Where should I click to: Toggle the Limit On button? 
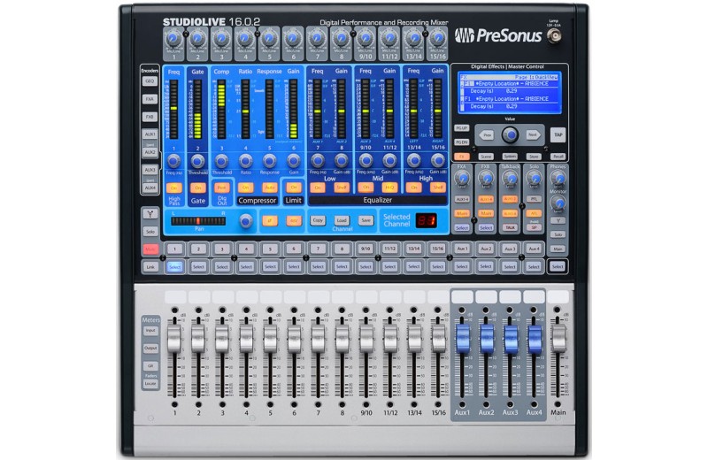[294, 188]
